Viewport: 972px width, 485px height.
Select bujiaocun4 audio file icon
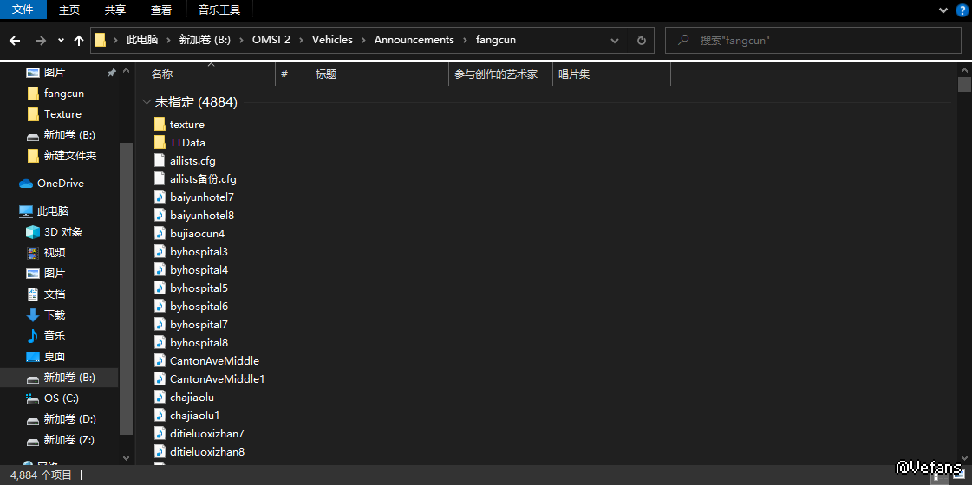[x=160, y=234]
